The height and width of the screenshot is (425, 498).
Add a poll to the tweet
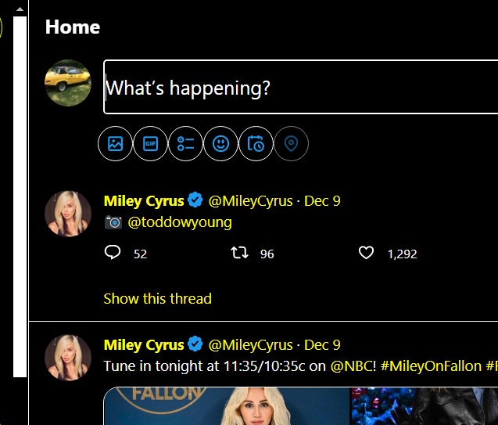(185, 144)
